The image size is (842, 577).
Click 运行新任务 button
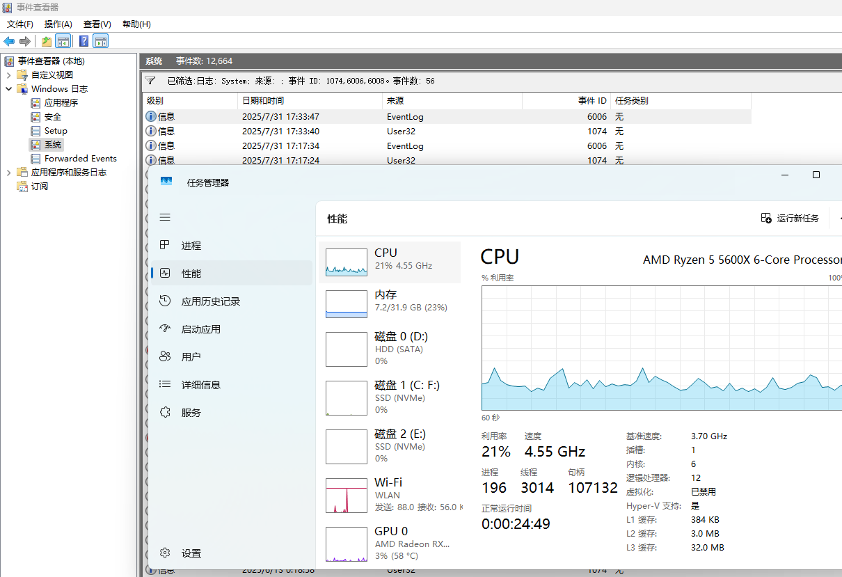tap(791, 219)
